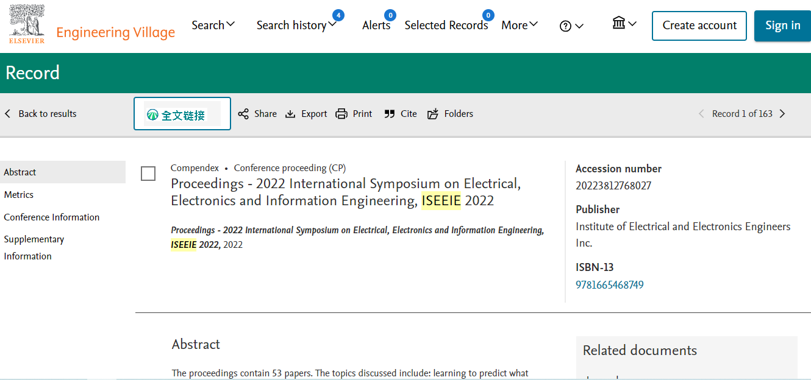Click the Search history count badge
Image resolution: width=811 pixels, height=380 pixels.
[x=338, y=15]
